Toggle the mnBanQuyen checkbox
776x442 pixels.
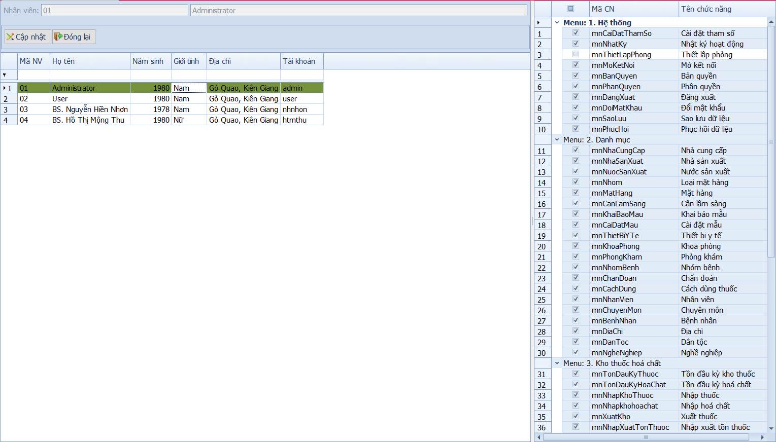coord(576,76)
